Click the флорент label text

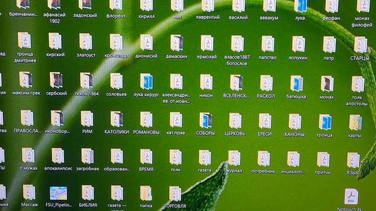coord(116,16)
